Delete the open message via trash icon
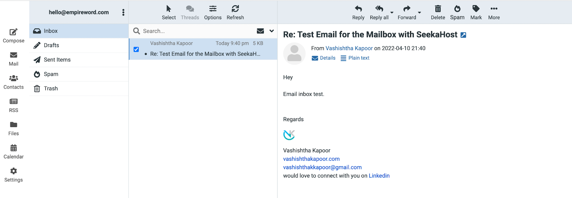Image resolution: width=572 pixels, height=198 pixels. click(438, 9)
